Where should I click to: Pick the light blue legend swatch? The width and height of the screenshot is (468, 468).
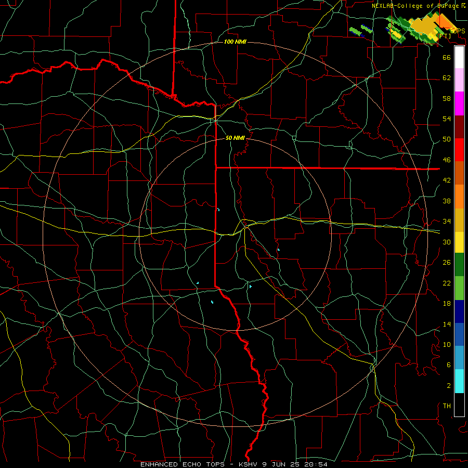(x=459, y=358)
